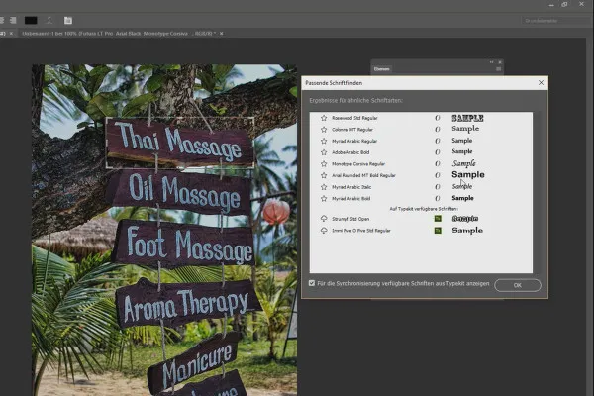
Task: Confirm font selection with the OK button
Action: pos(518,285)
